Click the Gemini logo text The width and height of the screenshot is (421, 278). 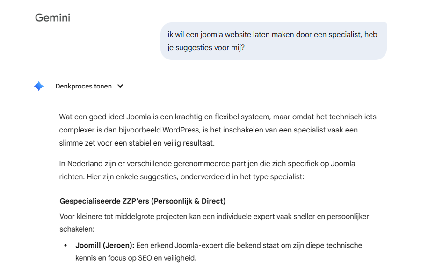pyautogui.click(x=52, y=18)
